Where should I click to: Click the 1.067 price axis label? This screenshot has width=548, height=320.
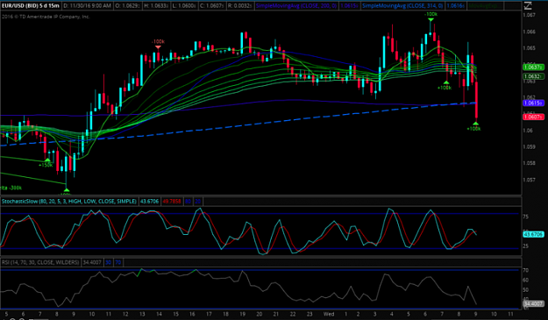[x=529, y=15]
